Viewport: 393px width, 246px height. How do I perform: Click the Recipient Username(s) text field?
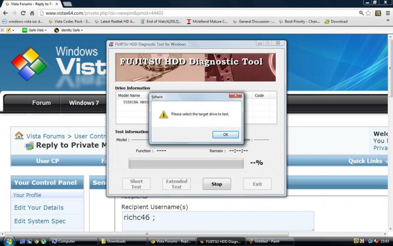coord(218,221)
